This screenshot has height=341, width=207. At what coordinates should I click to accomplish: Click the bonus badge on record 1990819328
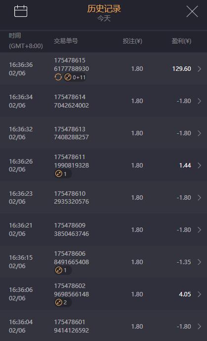pos(61,174)
